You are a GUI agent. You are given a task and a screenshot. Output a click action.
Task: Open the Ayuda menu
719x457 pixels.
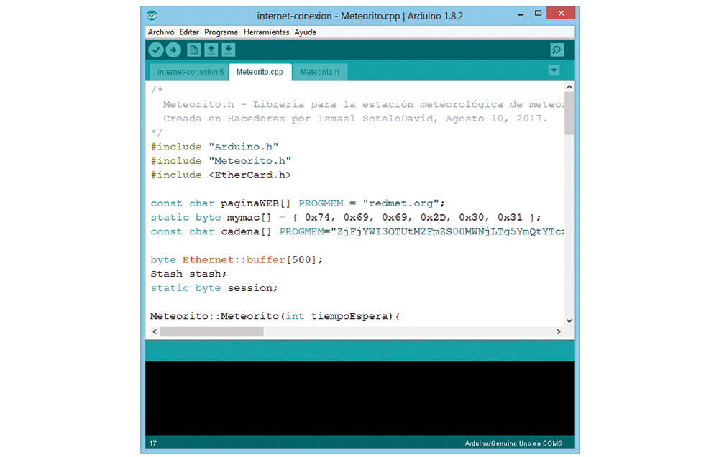(305, 32)
